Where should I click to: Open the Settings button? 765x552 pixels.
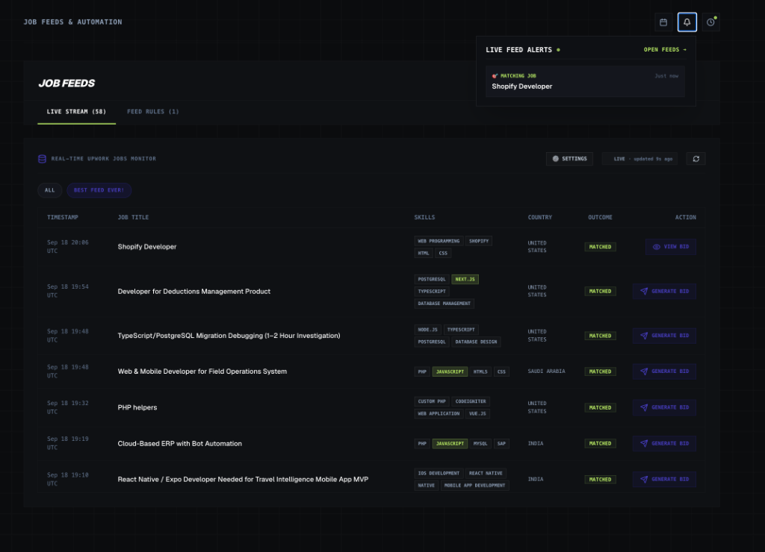pyautogui.click(x=569, y=159)
